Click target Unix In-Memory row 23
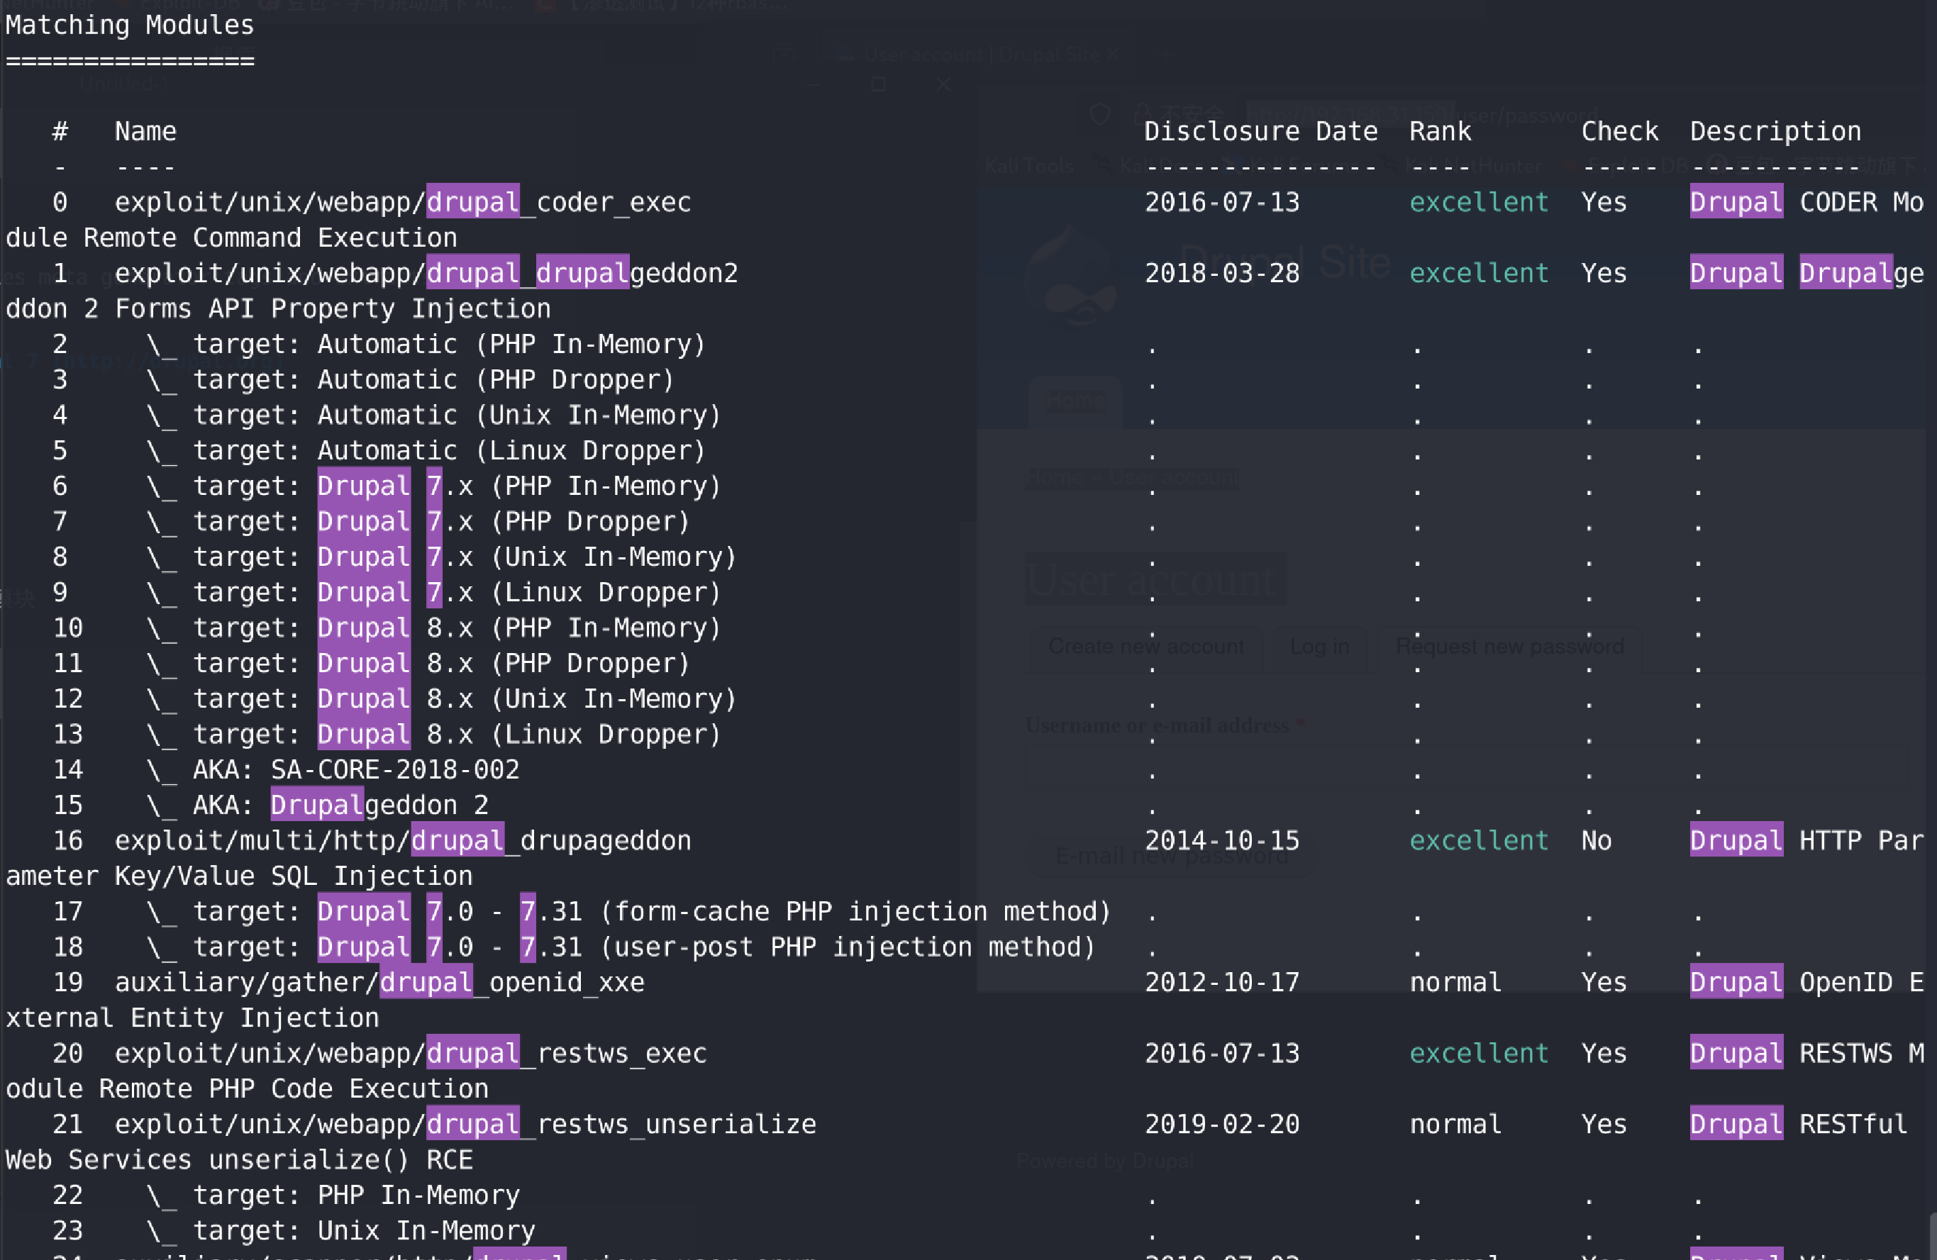 pos(341,1230)
